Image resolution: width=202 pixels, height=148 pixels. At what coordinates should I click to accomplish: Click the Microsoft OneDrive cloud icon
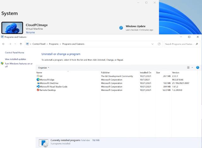pos(38,83)
